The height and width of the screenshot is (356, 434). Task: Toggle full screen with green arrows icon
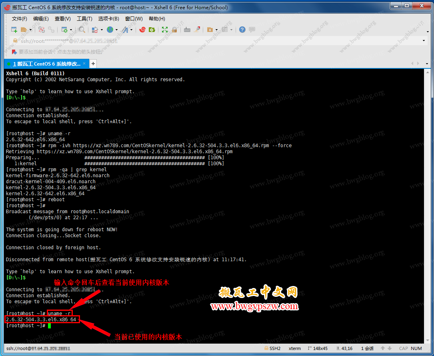[165, 30]
